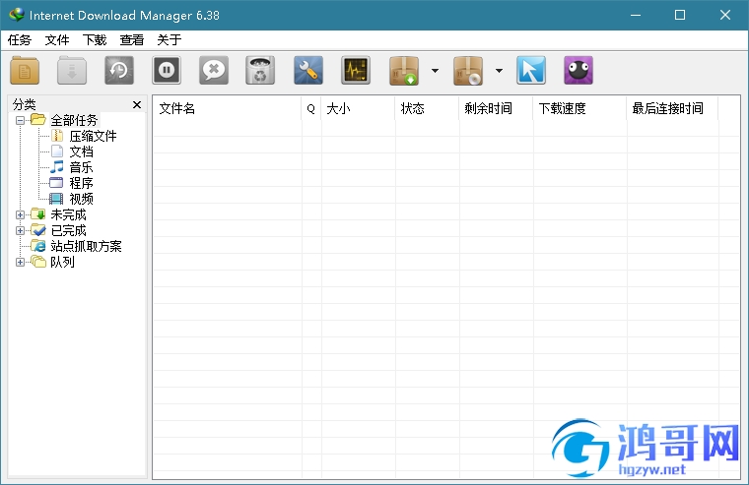Image resolution: width=749 pixels, height=485 pixels.
Task: Open the Scheduler monitor icon
Action: pyautogui.click(x=356, y=71)
